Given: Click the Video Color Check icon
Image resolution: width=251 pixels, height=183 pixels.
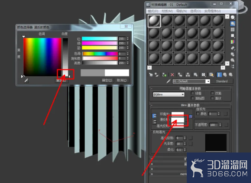Looking at the screenshot, I should 233,42.
